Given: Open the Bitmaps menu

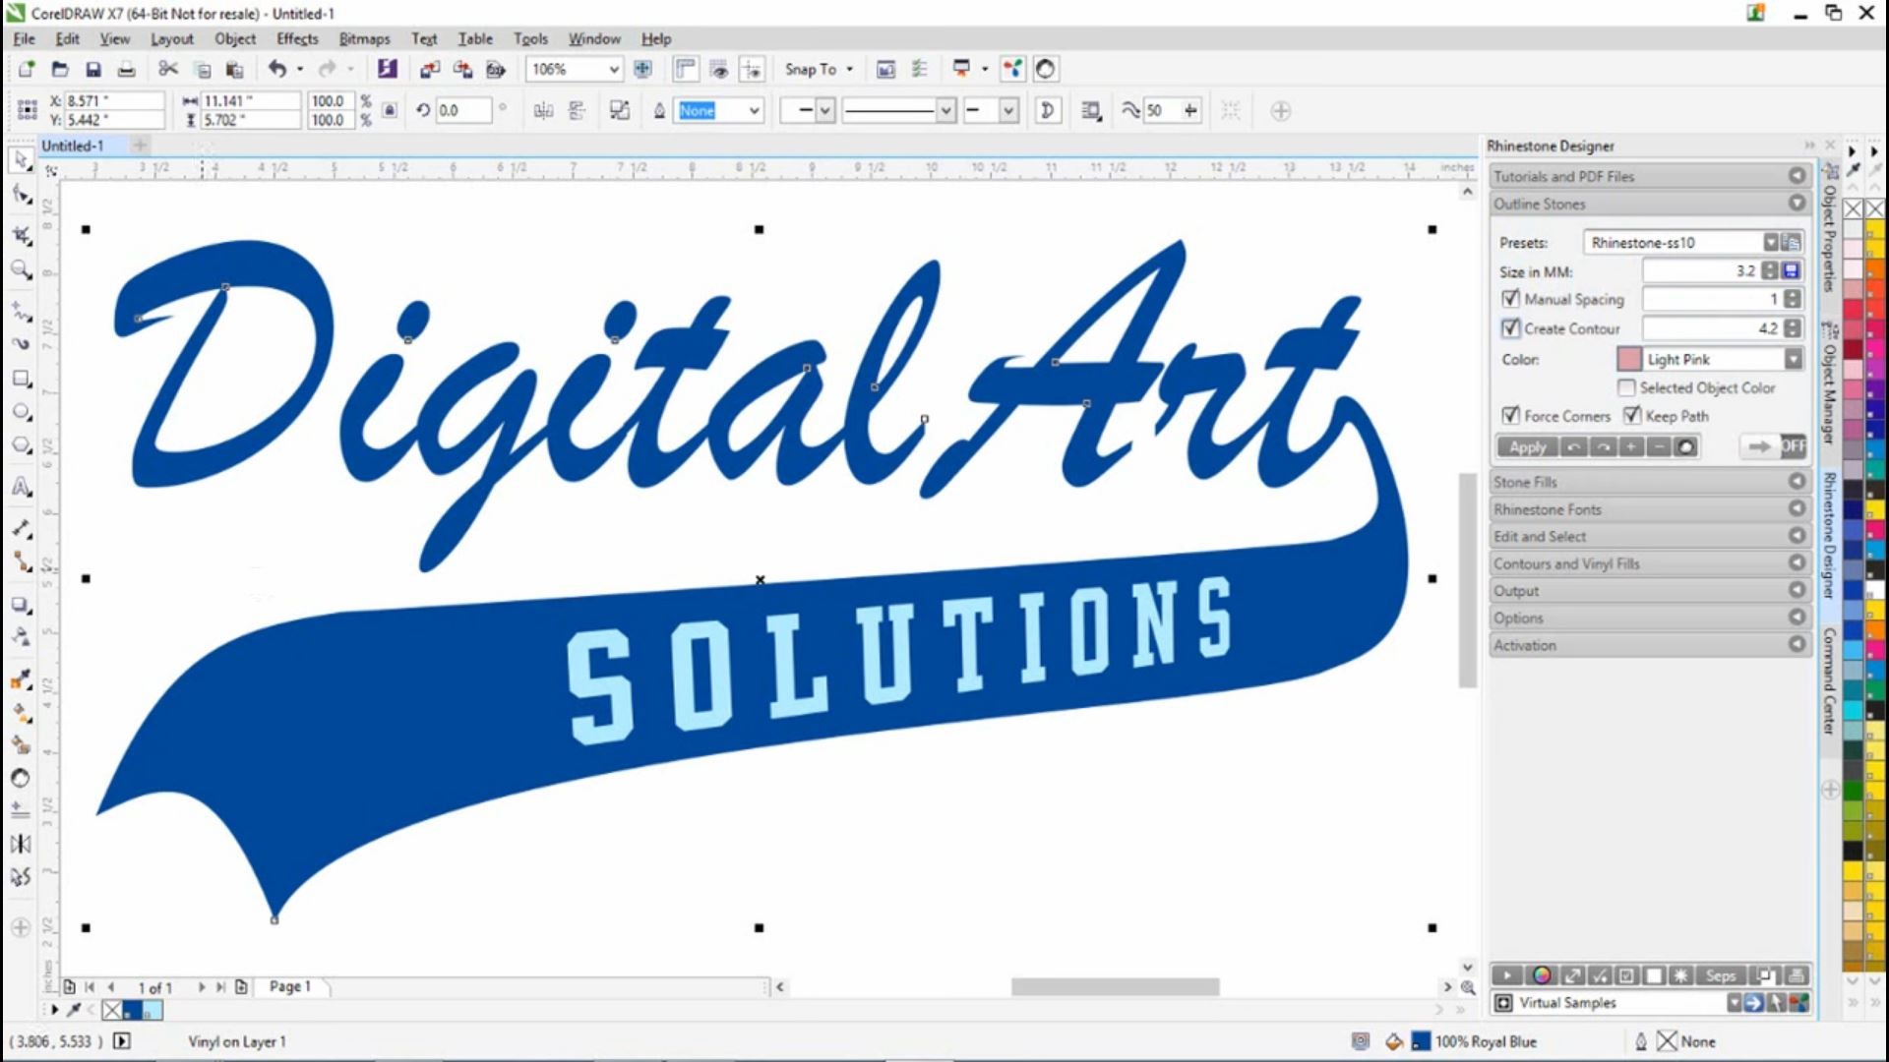Looking at the screenshot, I should click(x=364, y=38).
